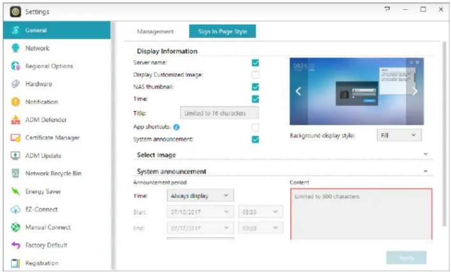Click the Manual Connect icon

tap(16, 227)
